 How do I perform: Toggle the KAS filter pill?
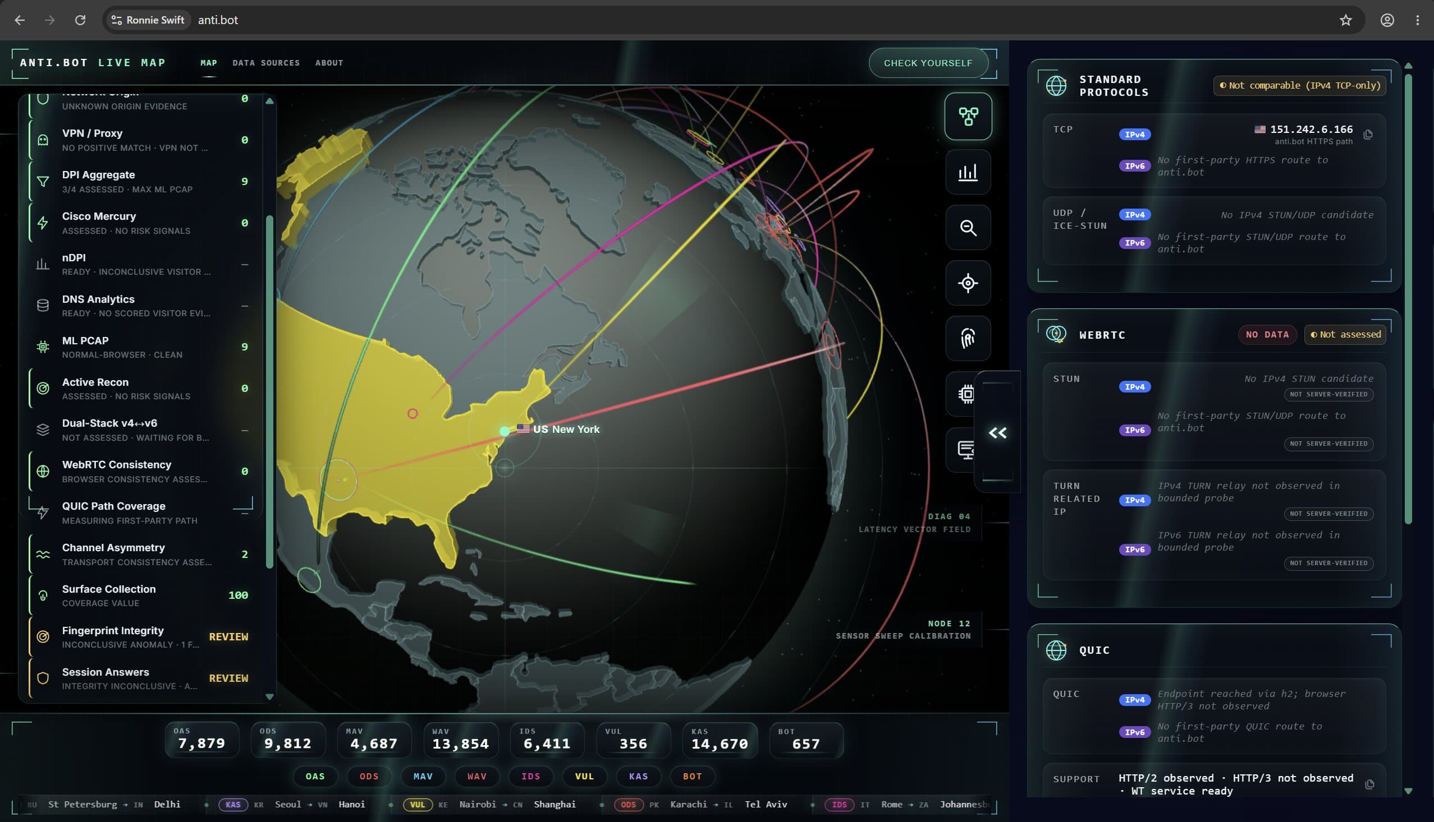(x=639, y=776)
